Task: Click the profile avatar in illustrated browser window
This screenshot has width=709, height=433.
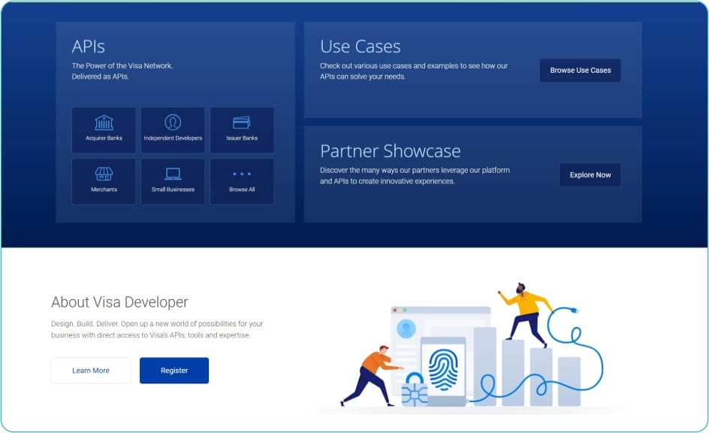Action: (406, 329)
